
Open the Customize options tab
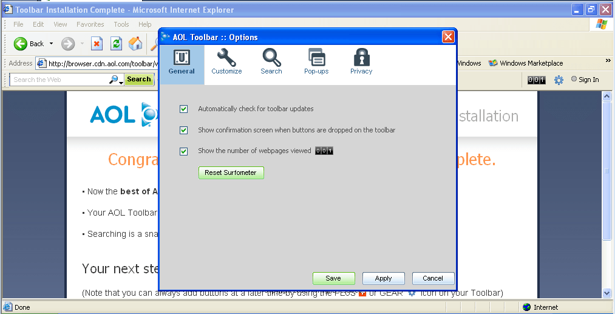coord(226,62)
